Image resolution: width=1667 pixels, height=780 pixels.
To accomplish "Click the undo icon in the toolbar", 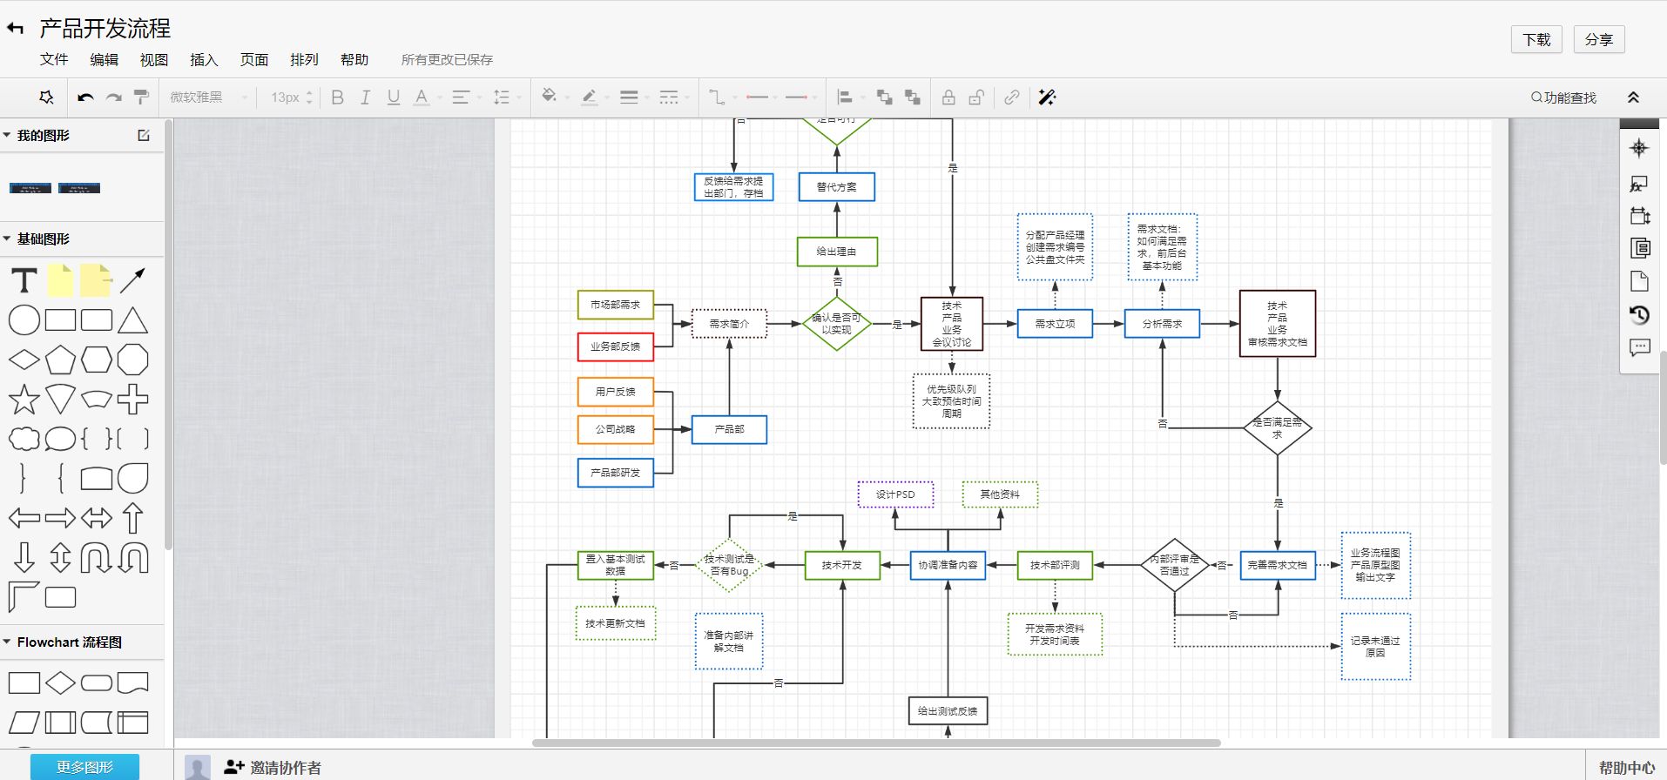I will (x=85, y=97).
